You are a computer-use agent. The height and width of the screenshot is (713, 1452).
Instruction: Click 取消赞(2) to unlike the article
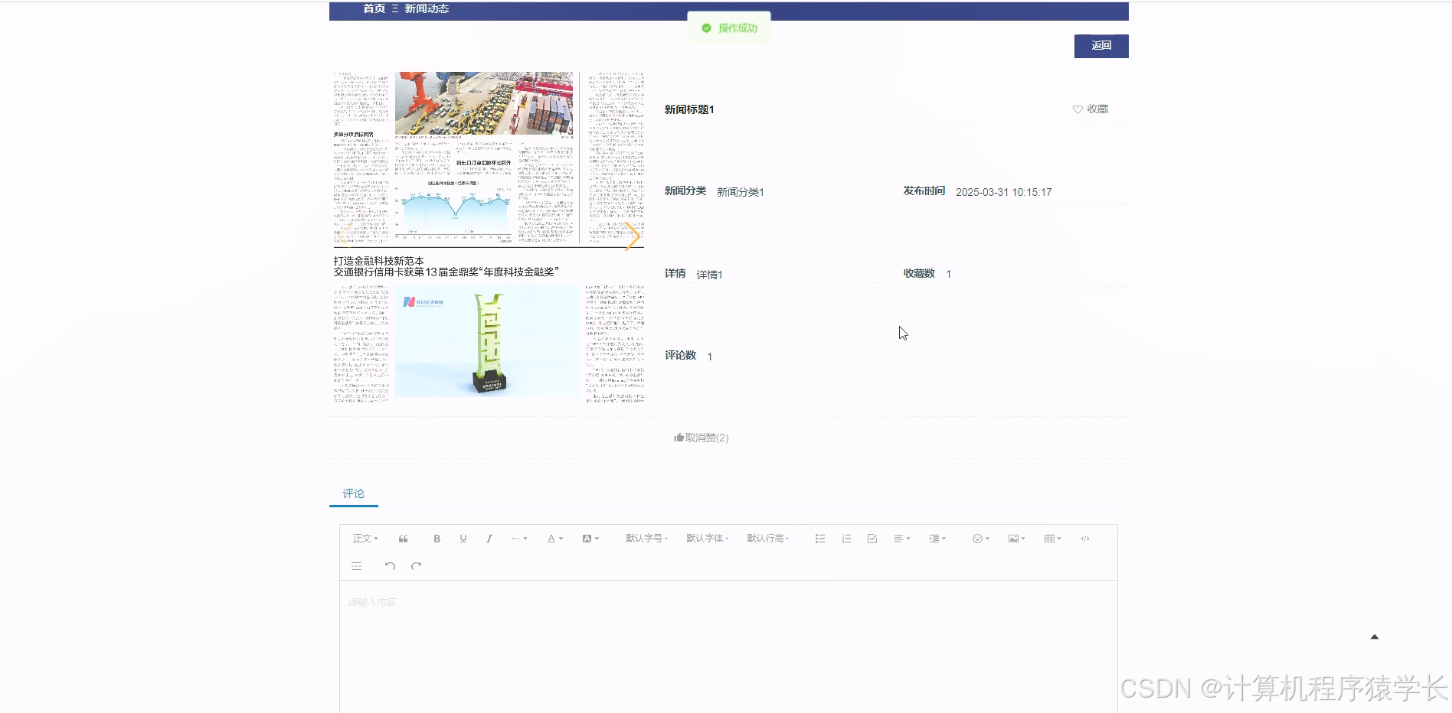point(701,437)
